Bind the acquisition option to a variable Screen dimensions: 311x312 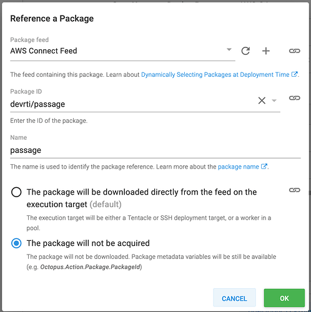click(x=295, y=190)
